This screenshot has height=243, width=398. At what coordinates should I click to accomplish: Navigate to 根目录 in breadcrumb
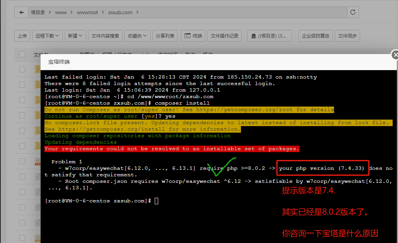click(38, 12)
